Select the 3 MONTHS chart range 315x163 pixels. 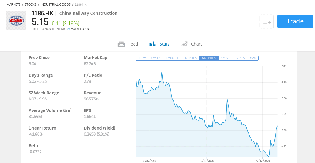pyautogui.click(x=190, y=58)
